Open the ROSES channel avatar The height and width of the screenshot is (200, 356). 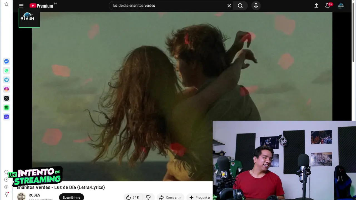click(21, 196)
